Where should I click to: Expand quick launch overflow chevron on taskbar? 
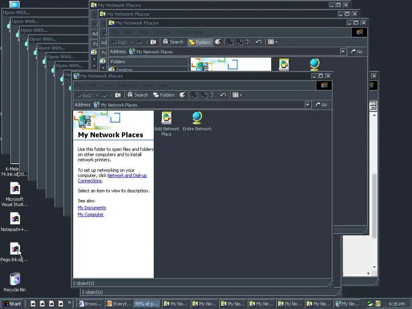69,303
